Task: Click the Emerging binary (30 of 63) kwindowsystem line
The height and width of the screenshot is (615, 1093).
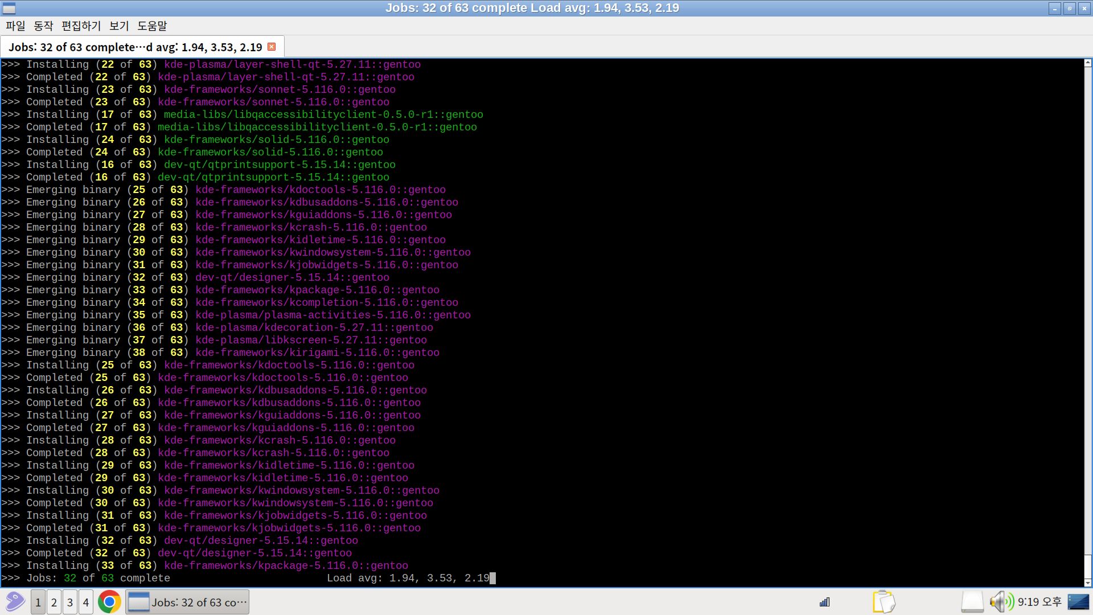Action: [236, 252]
